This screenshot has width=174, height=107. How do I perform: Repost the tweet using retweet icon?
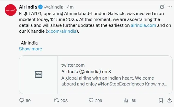click(56, 101)
